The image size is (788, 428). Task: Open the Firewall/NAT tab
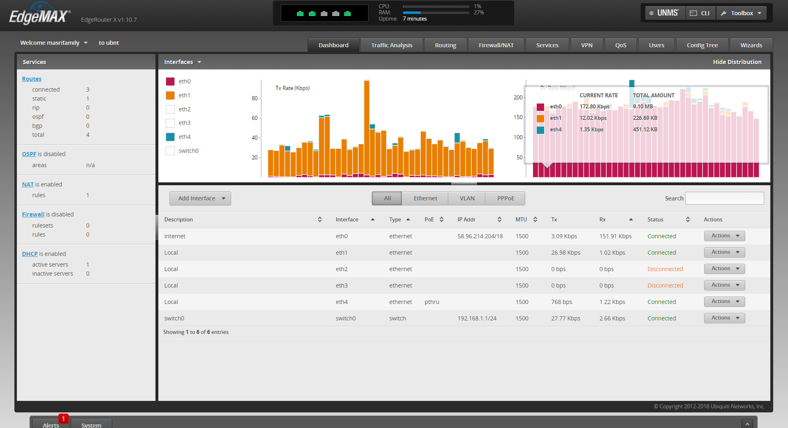[x=496, y=45]
